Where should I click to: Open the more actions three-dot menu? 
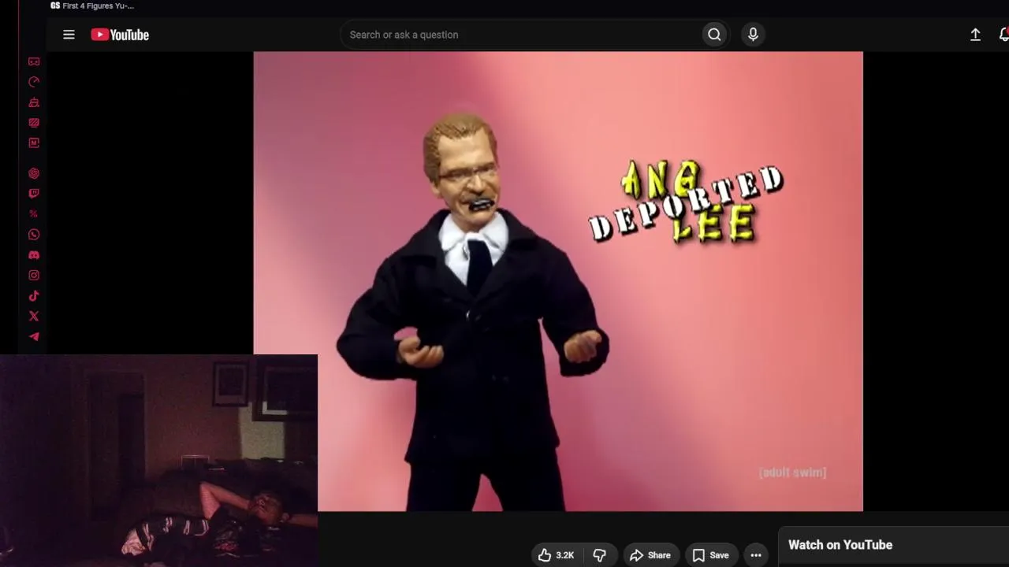[756, 555]
